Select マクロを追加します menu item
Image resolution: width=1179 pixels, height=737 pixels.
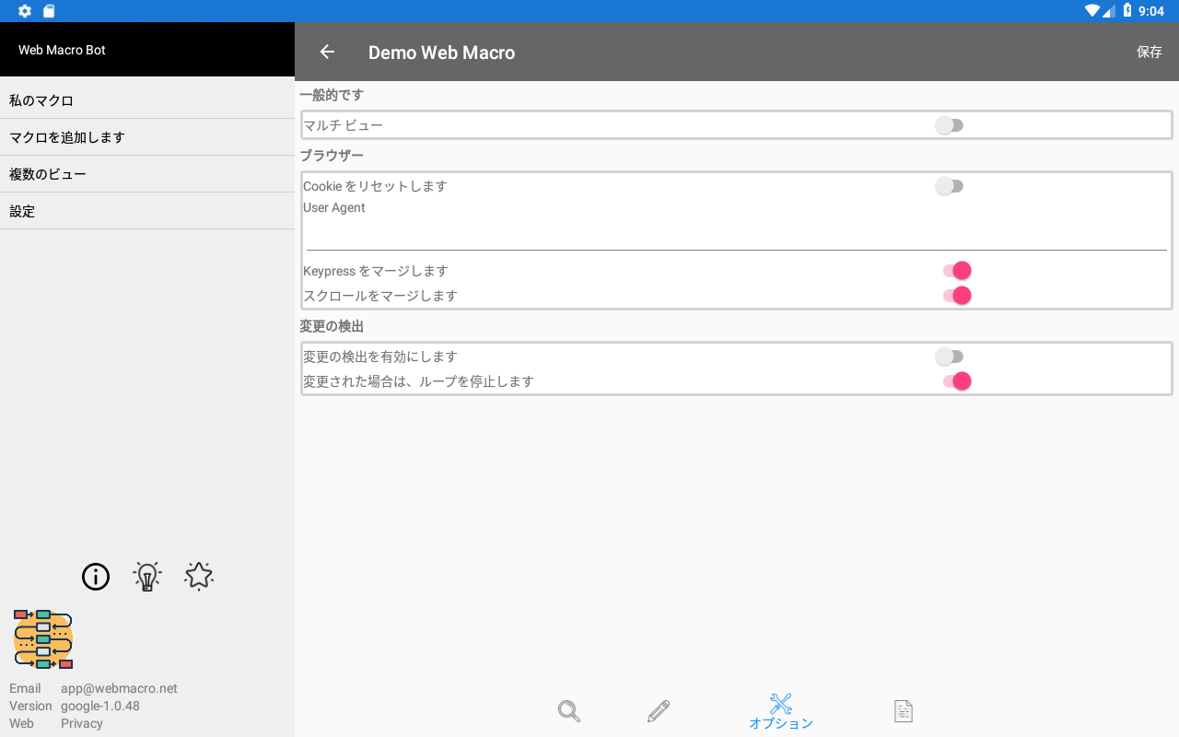coord(147,137)
